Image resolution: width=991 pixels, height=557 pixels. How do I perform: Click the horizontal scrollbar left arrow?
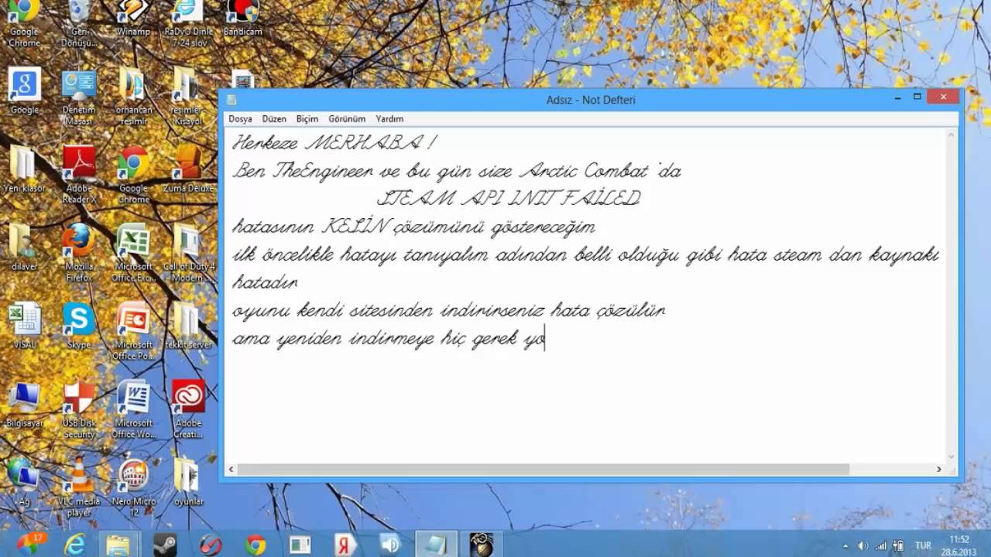click(230, 469)
